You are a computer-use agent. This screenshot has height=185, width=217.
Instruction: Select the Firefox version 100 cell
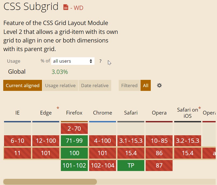[x=74, y=153]
